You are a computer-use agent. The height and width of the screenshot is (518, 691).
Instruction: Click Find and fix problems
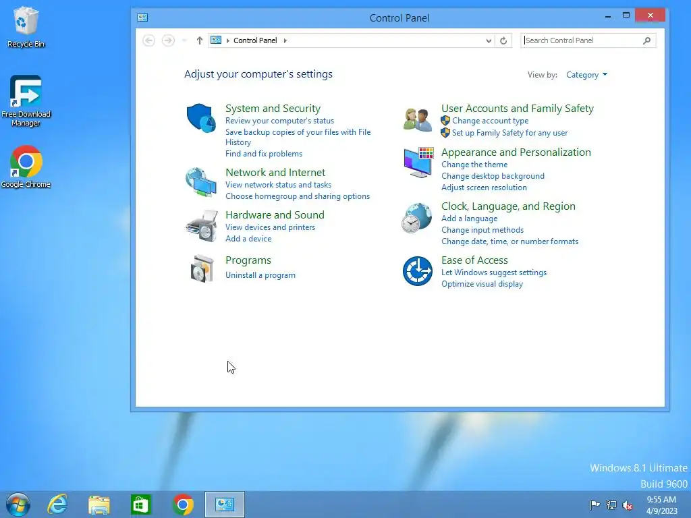click(264, 154)
